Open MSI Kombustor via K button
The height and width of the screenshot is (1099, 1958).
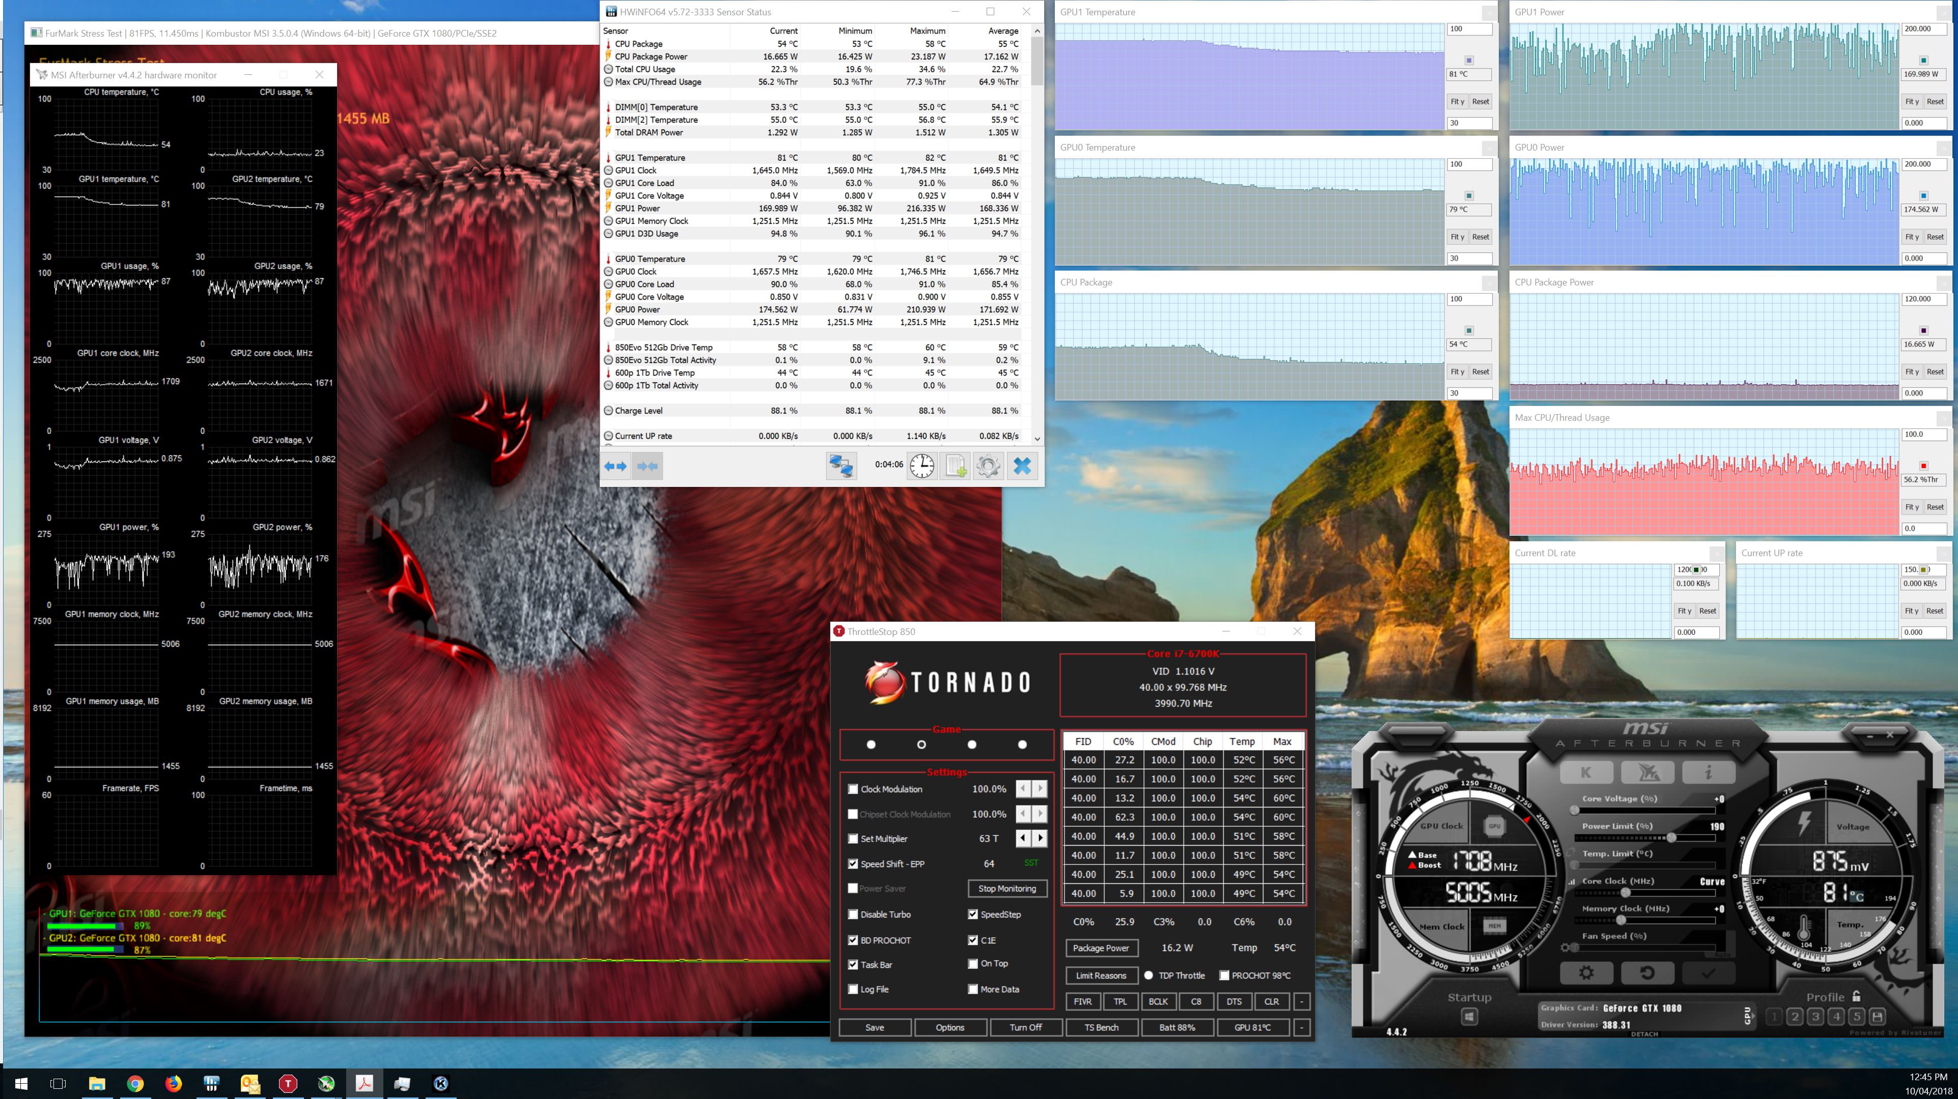click(x=1585, y=772)
